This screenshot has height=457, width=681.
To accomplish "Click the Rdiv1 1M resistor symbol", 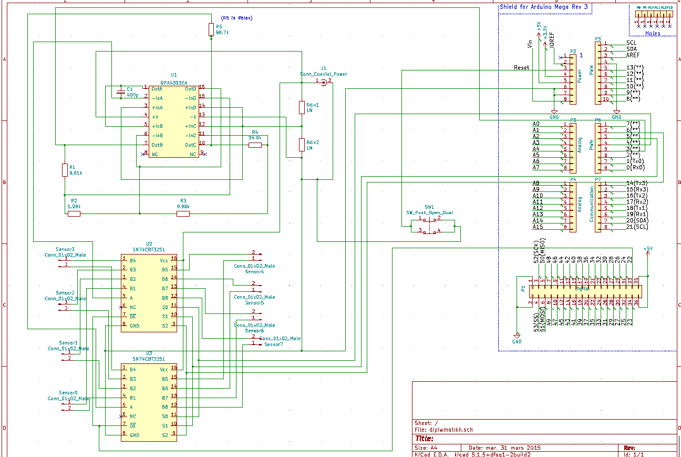I will [x=302, y=107].
